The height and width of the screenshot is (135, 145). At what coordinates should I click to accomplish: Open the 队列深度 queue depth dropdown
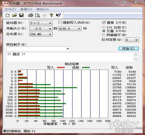[132, 40]
